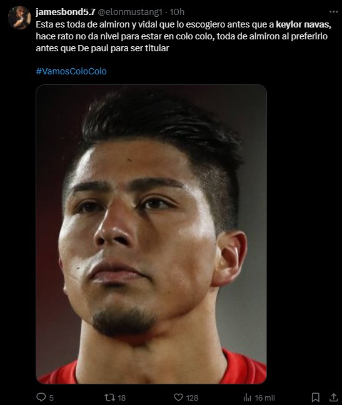Bookmark this post
This screenshot has height=405, width=342.
coord(315,397)
